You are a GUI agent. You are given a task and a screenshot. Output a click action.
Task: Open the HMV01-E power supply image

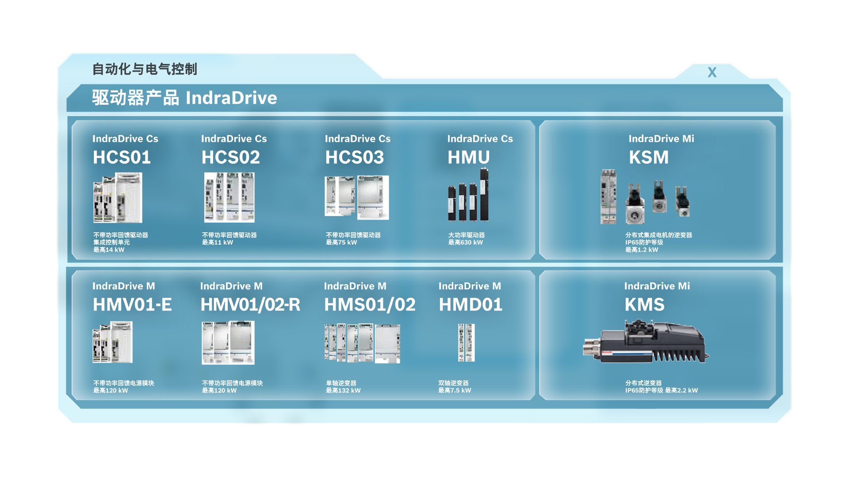coord(112,342)
